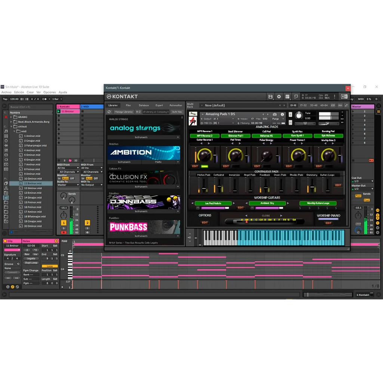Click the Kontakt save (floppy disk) icon
The width and height of the screenshot is (383, 383).
coord(270,97)
